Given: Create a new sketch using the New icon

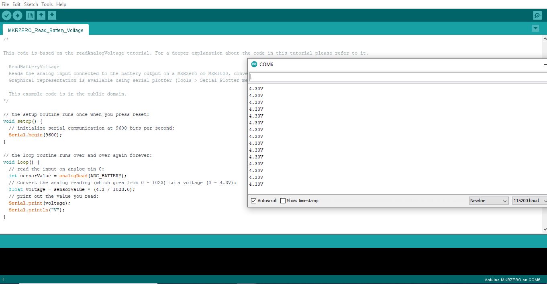Looking at the screenshot, I should [30, 15].
